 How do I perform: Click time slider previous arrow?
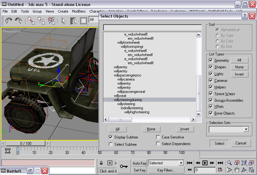click(x=3, y=143)
